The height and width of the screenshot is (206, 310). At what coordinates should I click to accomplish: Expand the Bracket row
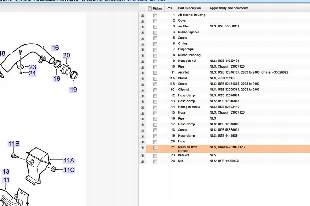(x=142, y=156)
